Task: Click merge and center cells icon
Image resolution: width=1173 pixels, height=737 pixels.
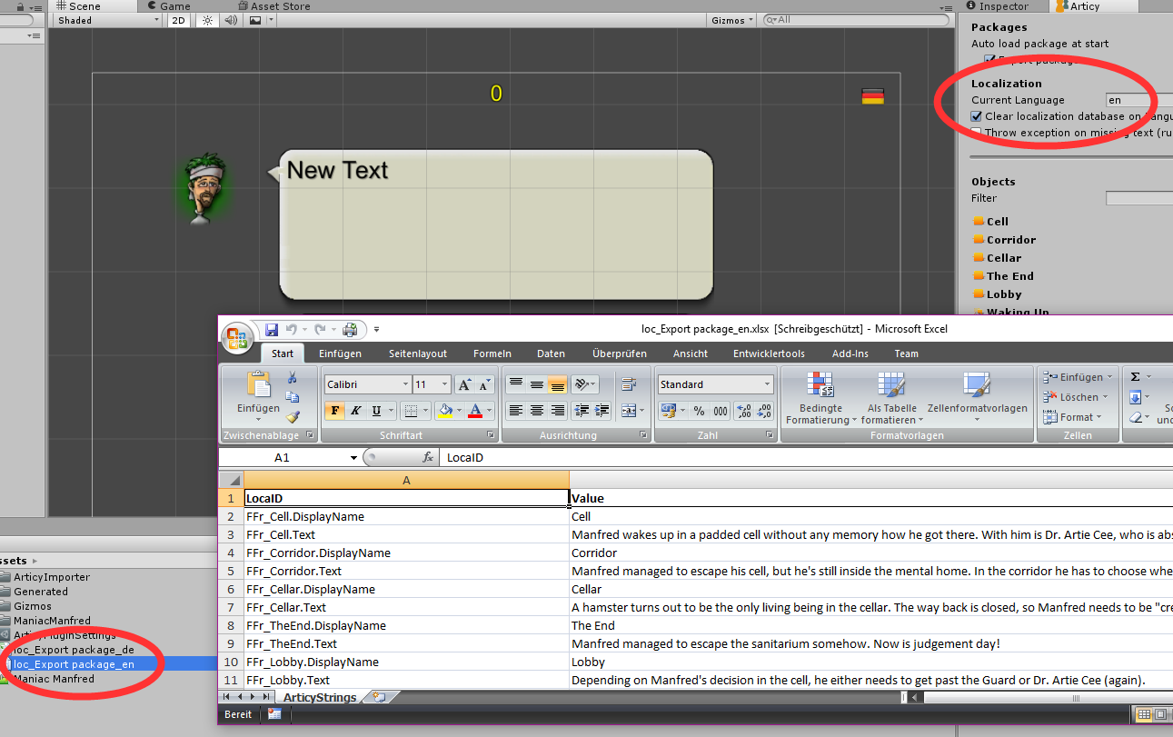Action: pyautogui.click(x=628, y=411)
